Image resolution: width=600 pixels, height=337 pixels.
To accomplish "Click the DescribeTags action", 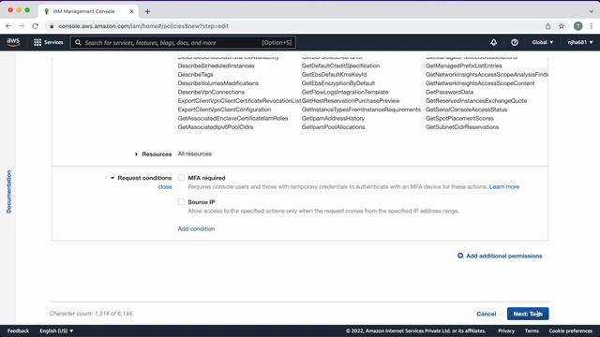I will point(196,75).
